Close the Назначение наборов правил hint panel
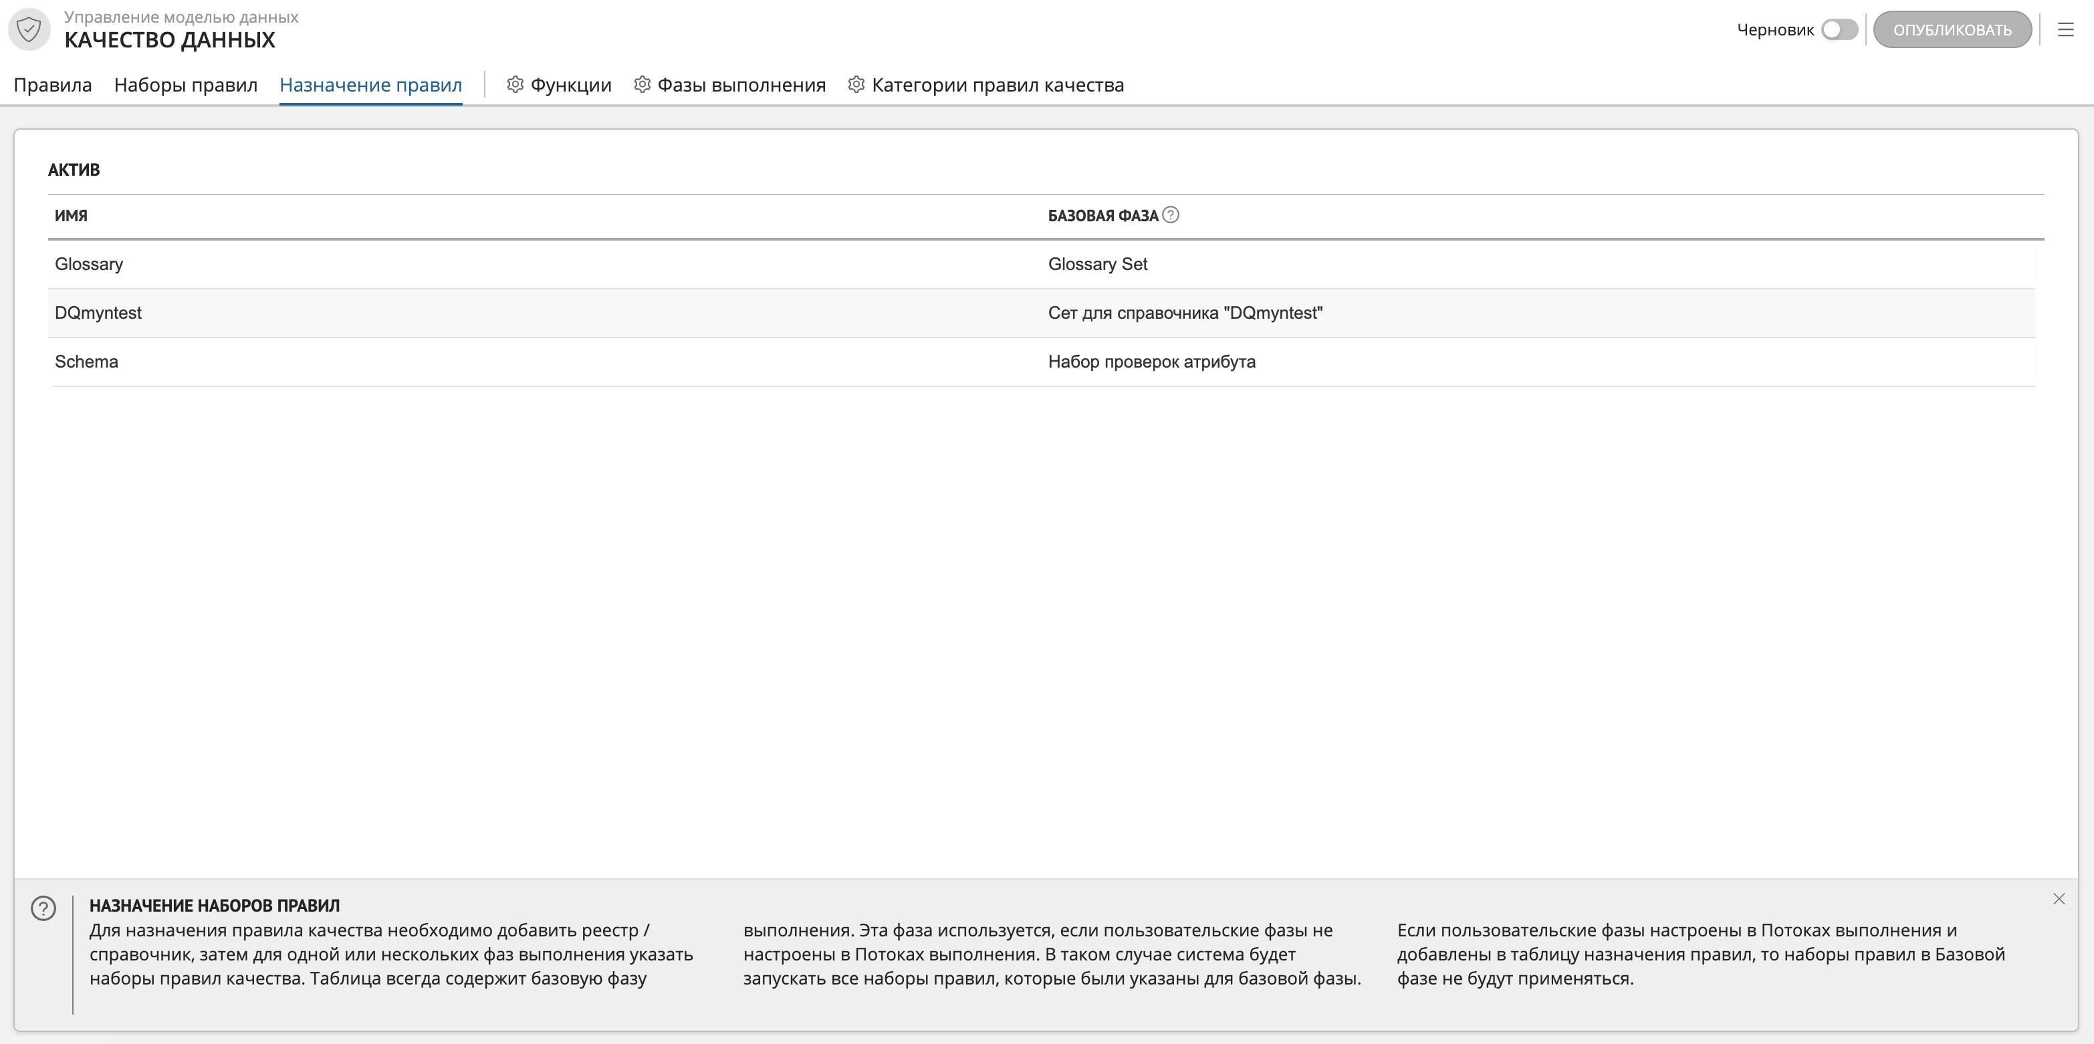 pyautogui.click(x=2059, y=898)
